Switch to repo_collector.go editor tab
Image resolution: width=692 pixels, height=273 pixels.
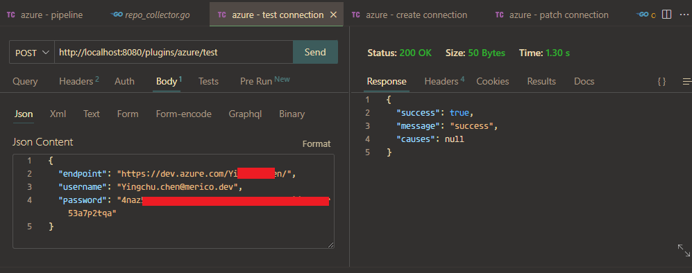click(151, 15)
